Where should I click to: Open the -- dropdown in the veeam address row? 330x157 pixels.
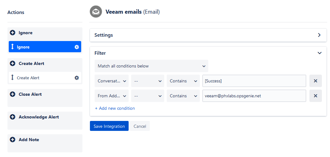coord(148,96)
